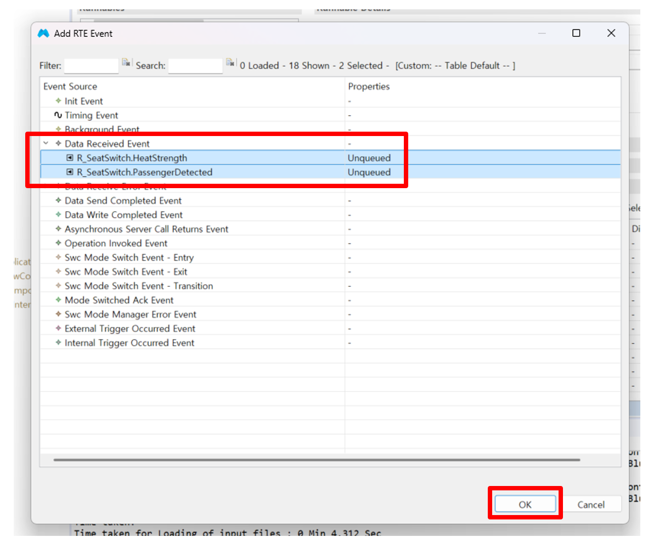Sort by the Event Source column header
This screenshot has width=648, height=537.
(x=70, y=87)
